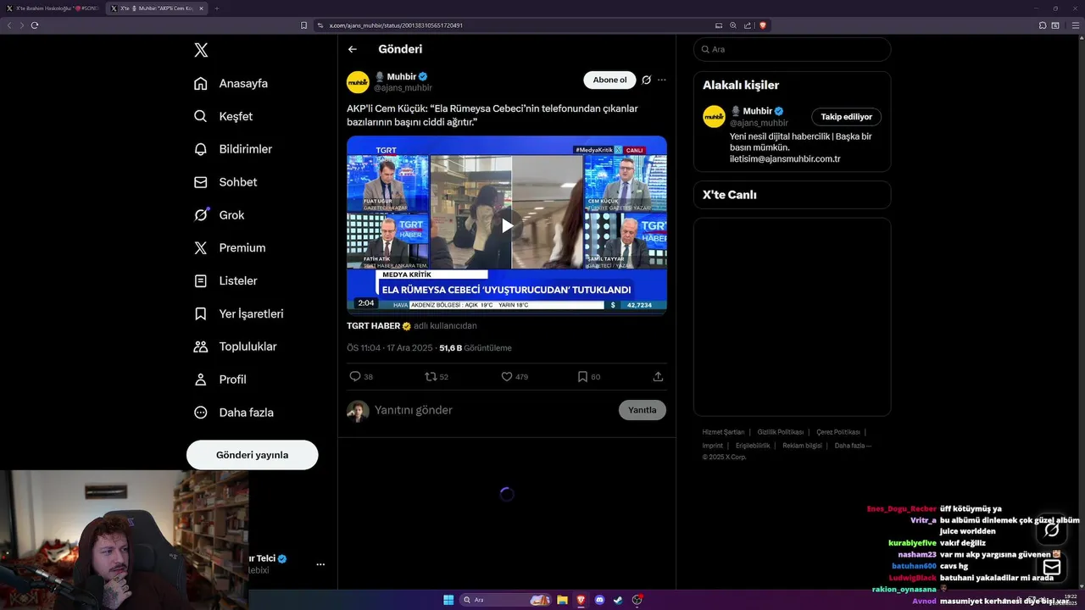Click the browser bookmark page icon
The image size is (1085, 610).
(x=303, y=25)
